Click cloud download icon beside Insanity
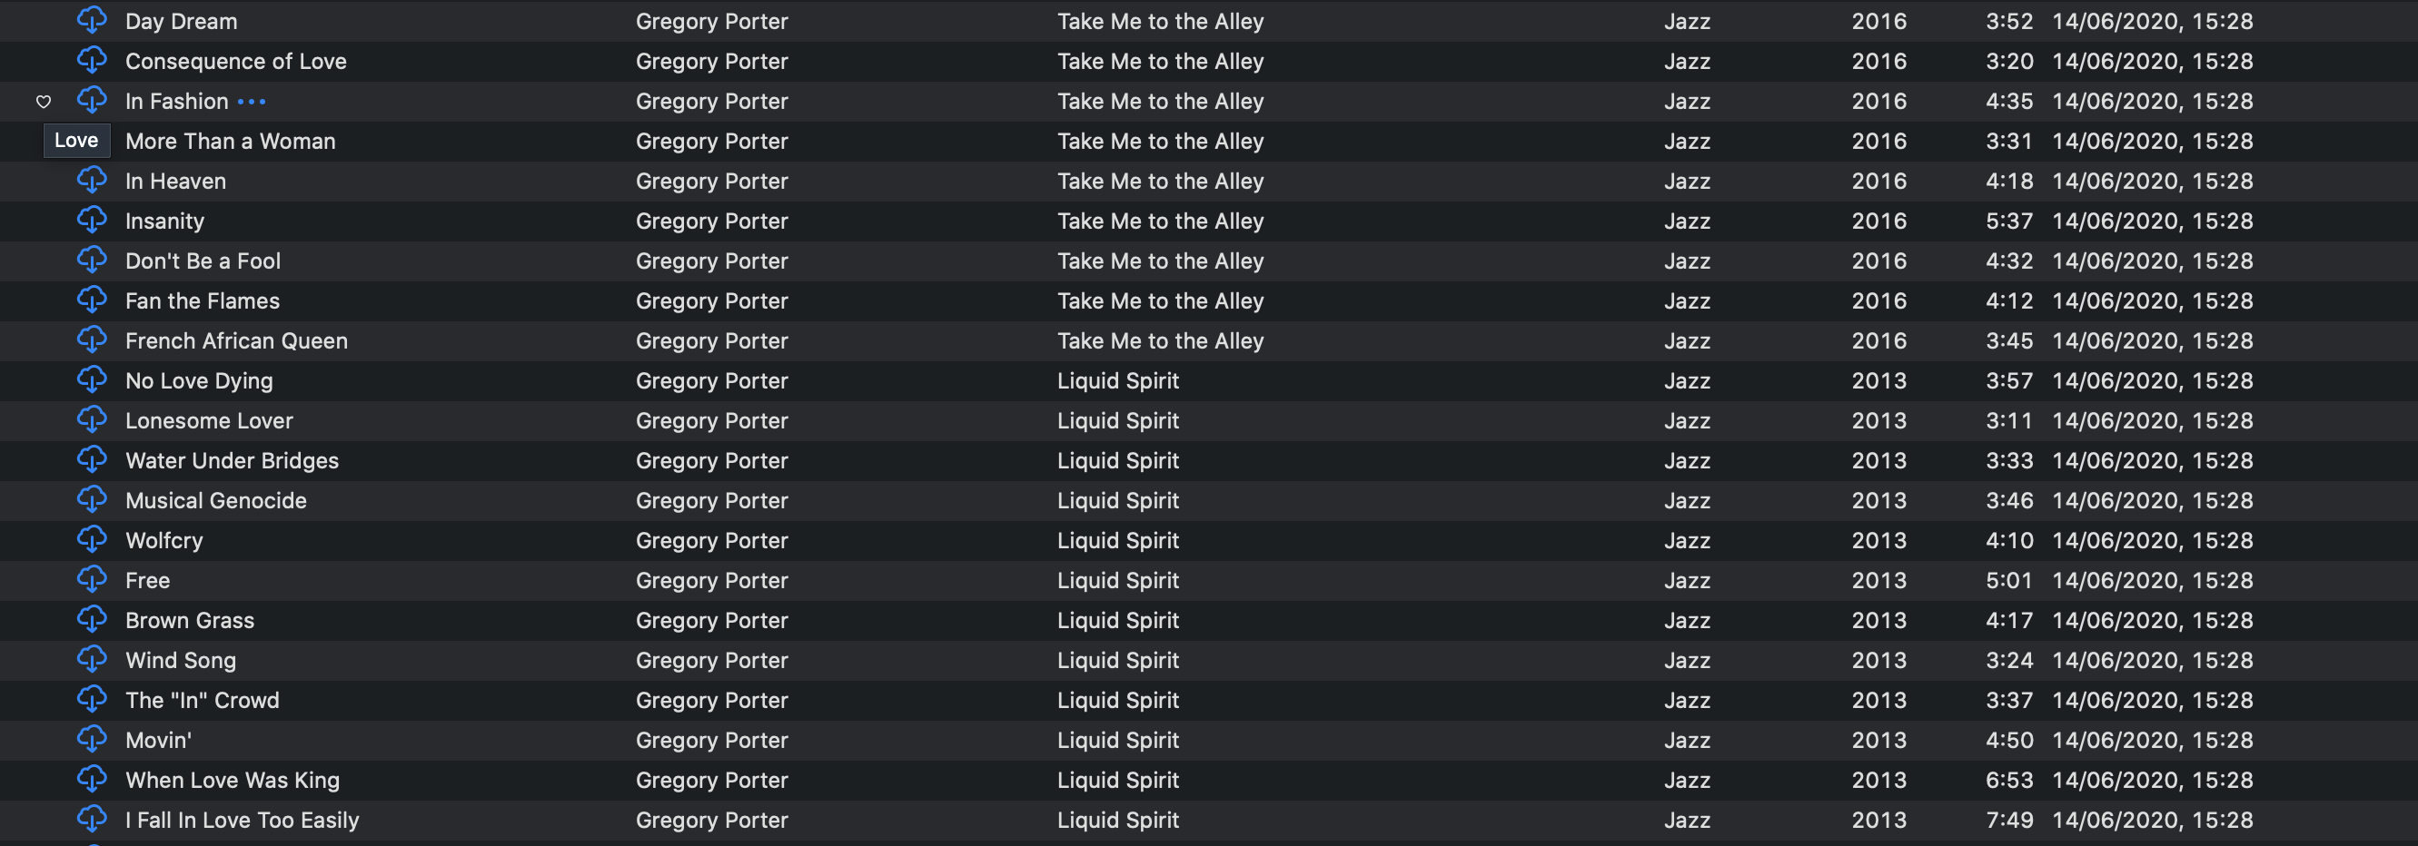2418x846 pixels. (x=92, y=220)
